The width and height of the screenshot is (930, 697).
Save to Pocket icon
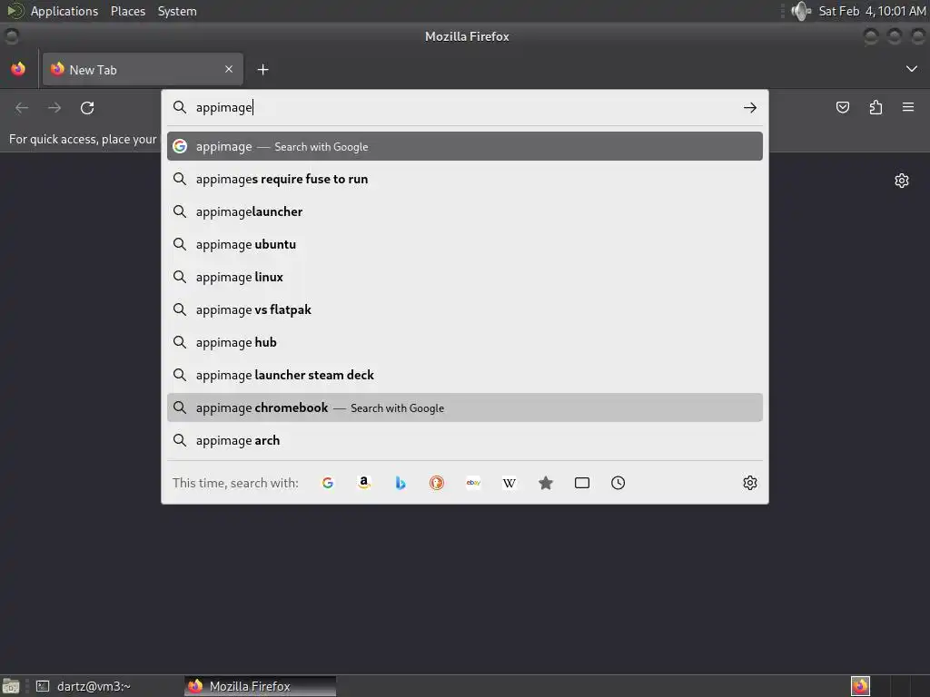pyautogui.click(x=842, y=107)
